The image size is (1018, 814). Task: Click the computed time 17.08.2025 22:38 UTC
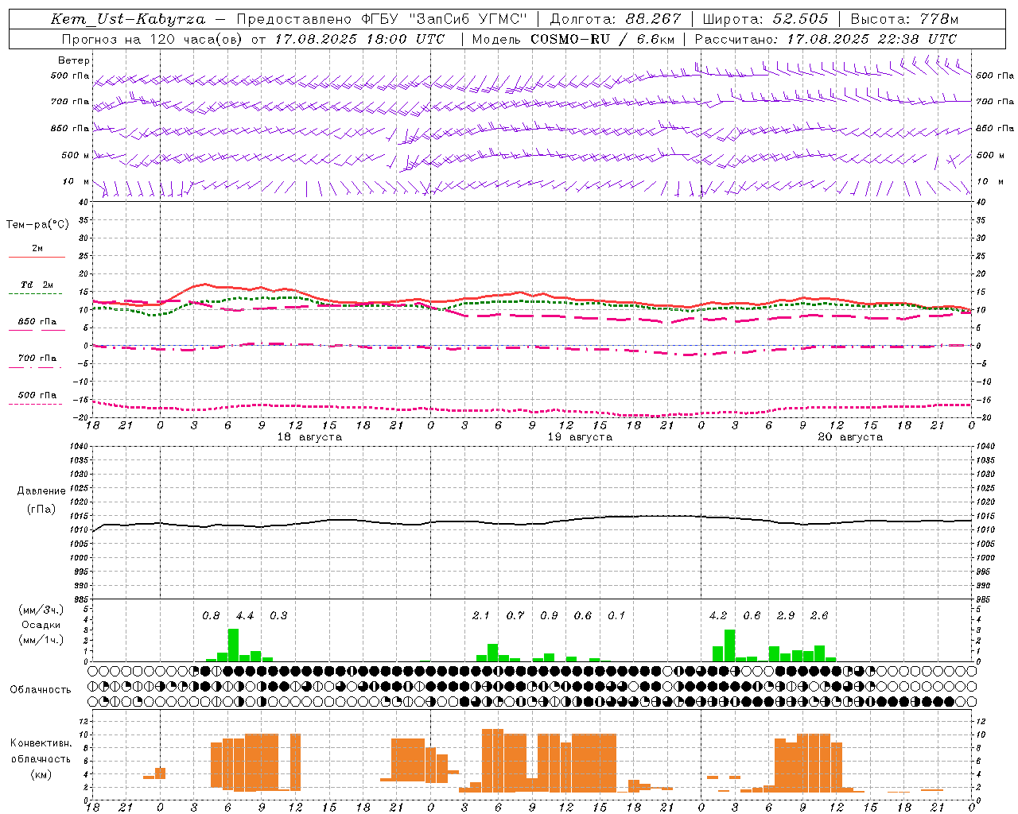872,39
